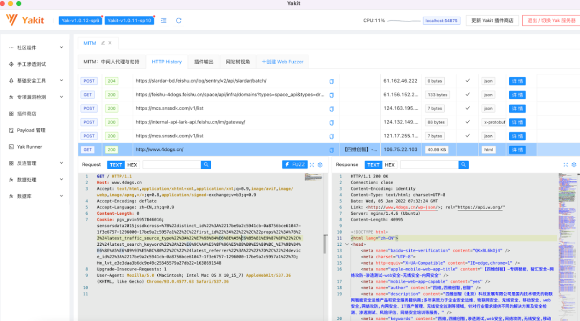Open Response panel settings gear
580x321 pixels.
click(x=574, y=165)
